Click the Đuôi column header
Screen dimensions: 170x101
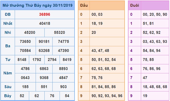tap(135, 5)
